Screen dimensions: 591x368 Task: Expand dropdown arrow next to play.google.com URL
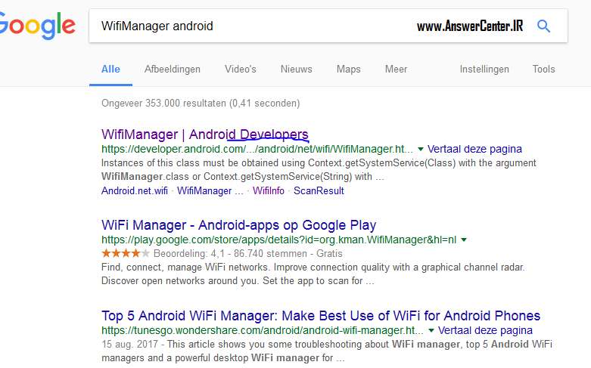point(464,240)
